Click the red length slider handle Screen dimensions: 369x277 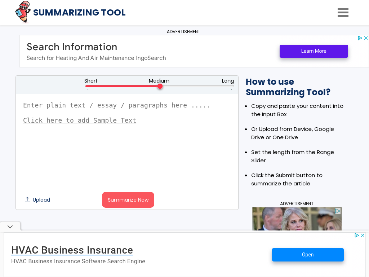(x=160, y=87)
